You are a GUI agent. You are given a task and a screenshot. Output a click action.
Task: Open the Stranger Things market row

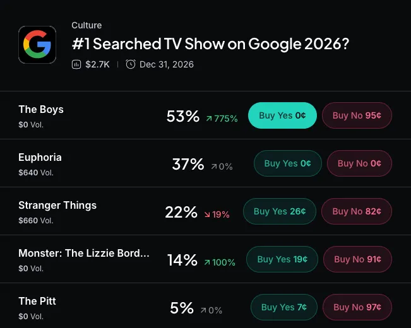coord(206,211)
